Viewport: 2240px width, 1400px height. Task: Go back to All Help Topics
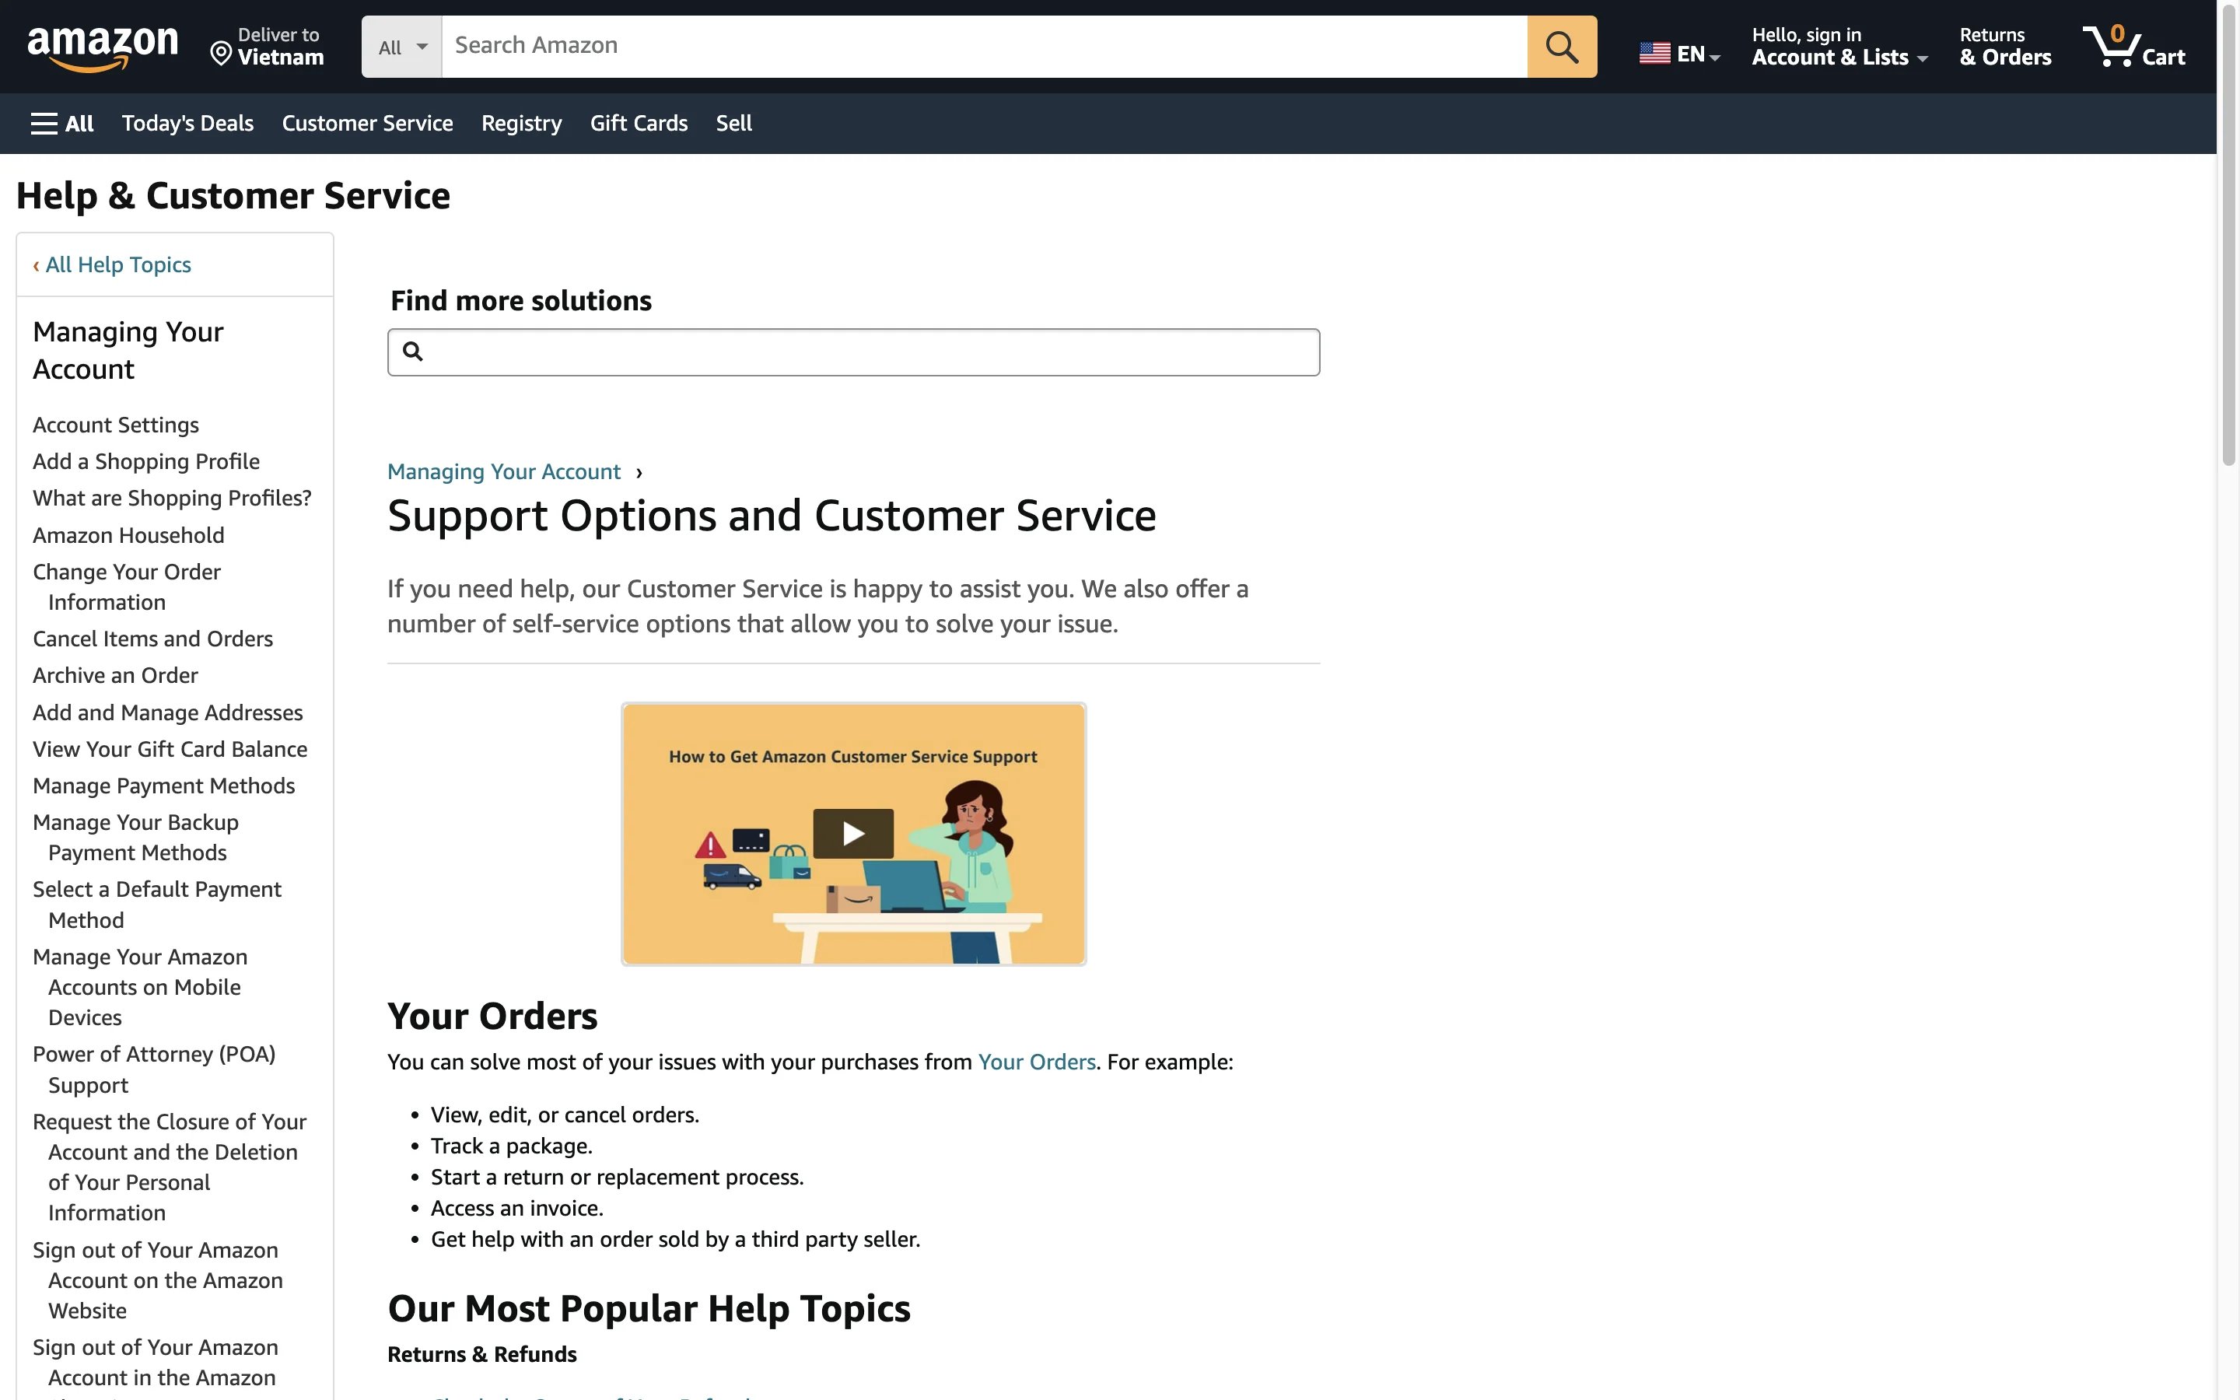click(117, 264)
